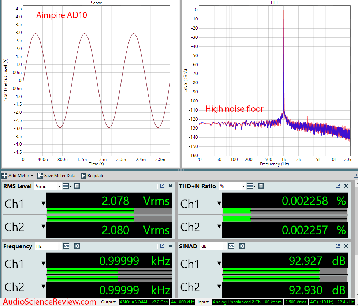Click THD+N Ratio Ch1 bar graph
This screenshot has width=358, height=306.
[x=285, y=211]
